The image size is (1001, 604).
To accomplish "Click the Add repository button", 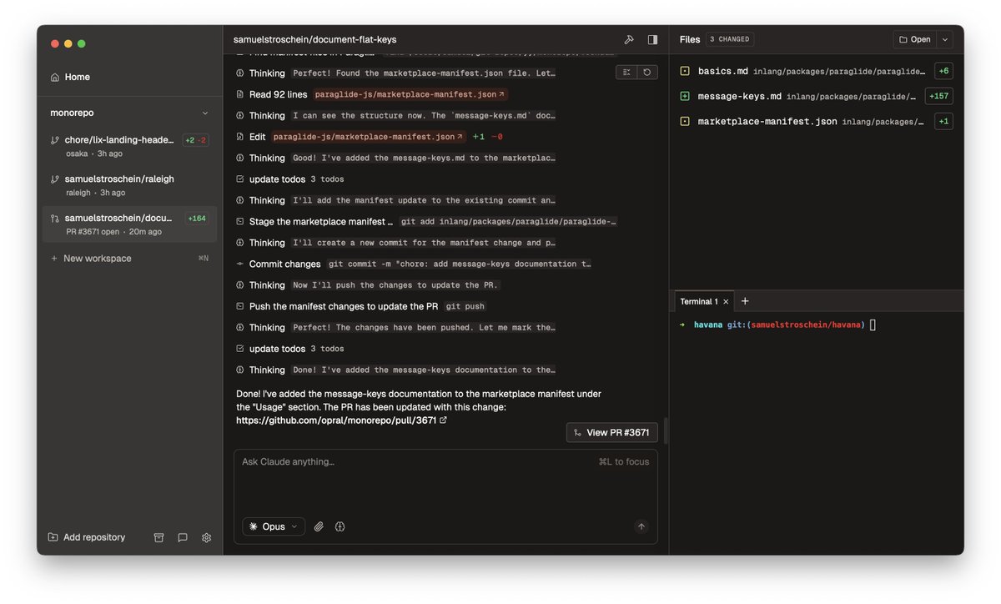I will click(x=87, y=537).
